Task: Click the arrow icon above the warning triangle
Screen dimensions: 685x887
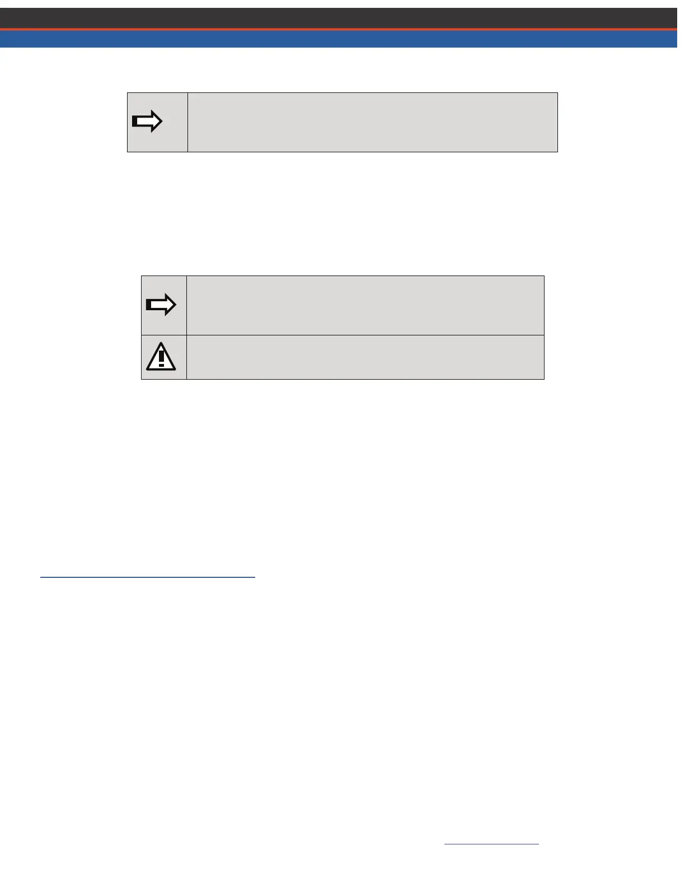Action: point(161,305)
